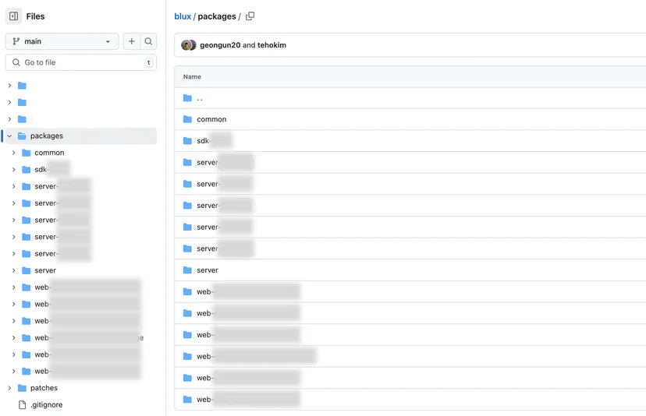Open the .gitignore file in sidebar
Screen dimensions: 646x416
tap(47, 405)
